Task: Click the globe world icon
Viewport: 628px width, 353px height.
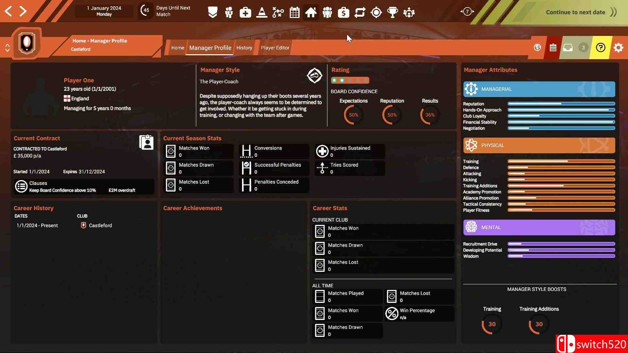Action: point(537,48)
